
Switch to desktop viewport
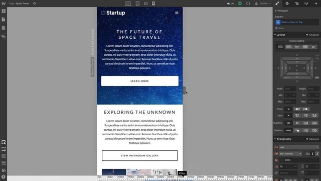pyautogui.click(x=128, y=4)
